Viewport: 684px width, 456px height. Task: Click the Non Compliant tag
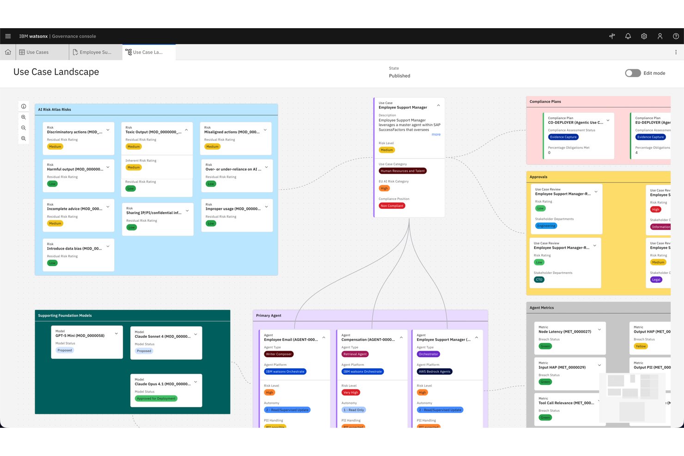(392, 206)
